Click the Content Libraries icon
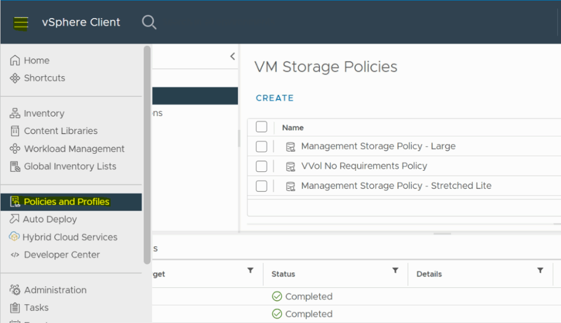The height and width of the screenshot is (323, 561). pyautogui.click(x=15, y=131)
